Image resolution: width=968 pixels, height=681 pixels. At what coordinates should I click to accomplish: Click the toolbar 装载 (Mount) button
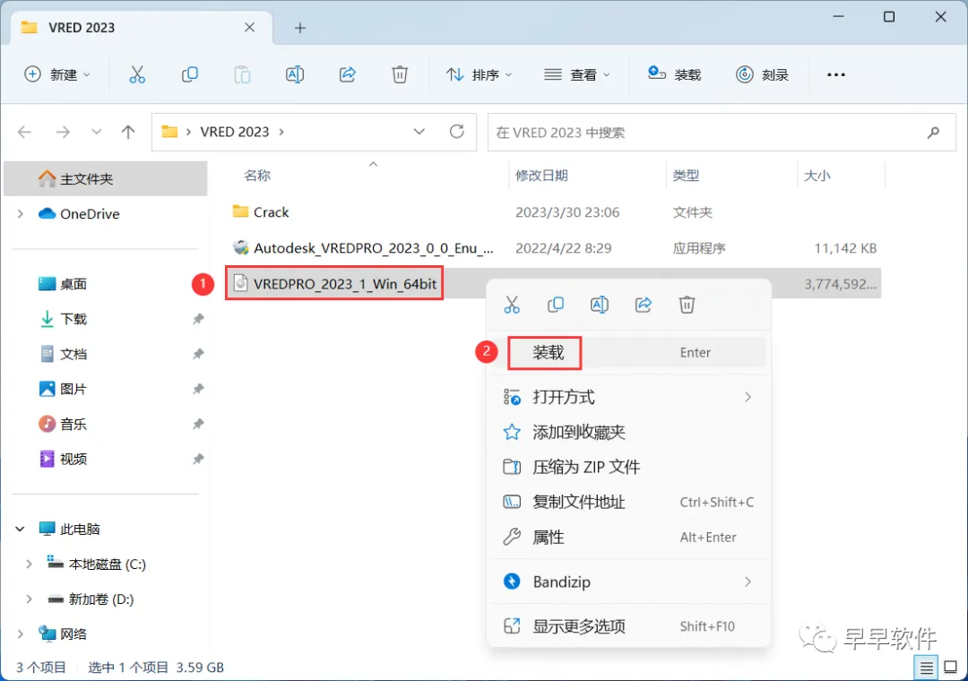(674, 74)
